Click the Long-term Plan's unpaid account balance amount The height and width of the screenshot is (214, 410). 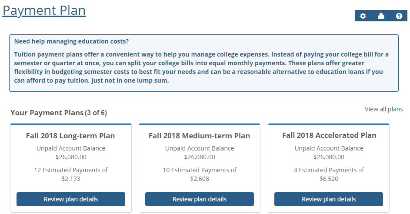point(71,157)
